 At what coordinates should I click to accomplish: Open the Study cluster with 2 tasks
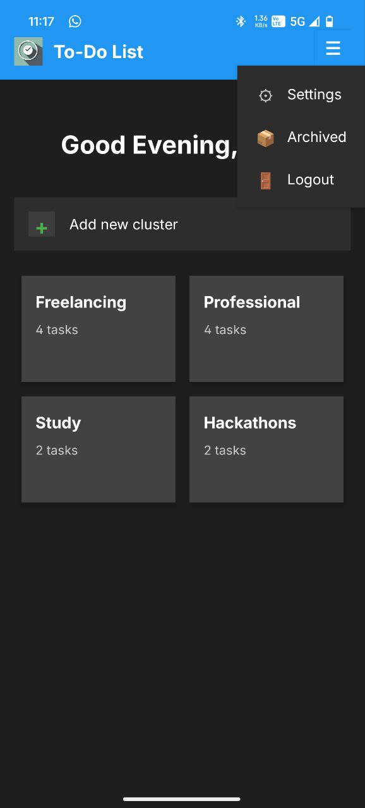[99, 449]
